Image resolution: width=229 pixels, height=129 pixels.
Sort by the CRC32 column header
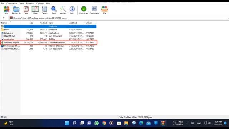coord(88,23)
